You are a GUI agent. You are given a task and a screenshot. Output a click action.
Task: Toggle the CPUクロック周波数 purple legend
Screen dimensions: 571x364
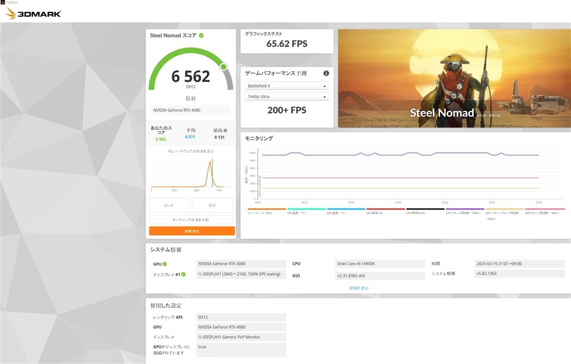[x=465, y=211]
